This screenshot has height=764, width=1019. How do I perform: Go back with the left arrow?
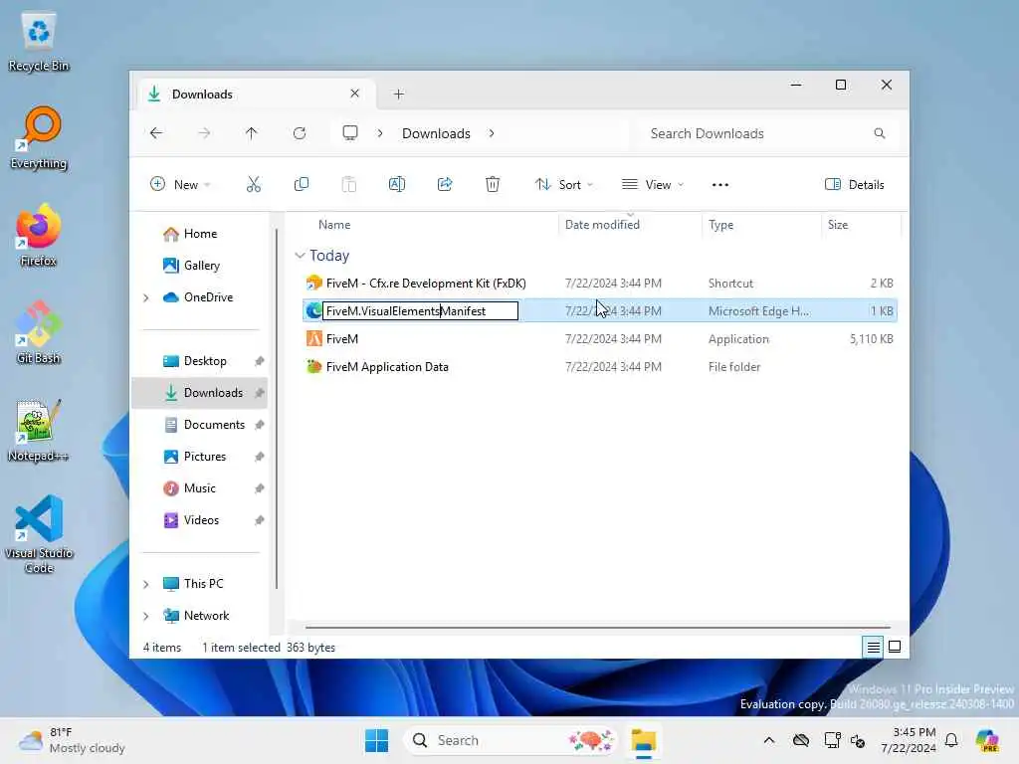click(156, 133)
